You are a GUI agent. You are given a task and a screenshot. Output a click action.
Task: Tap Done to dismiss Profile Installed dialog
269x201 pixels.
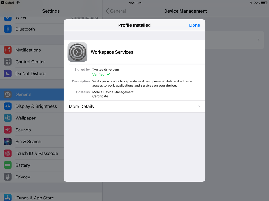point(194,25)
